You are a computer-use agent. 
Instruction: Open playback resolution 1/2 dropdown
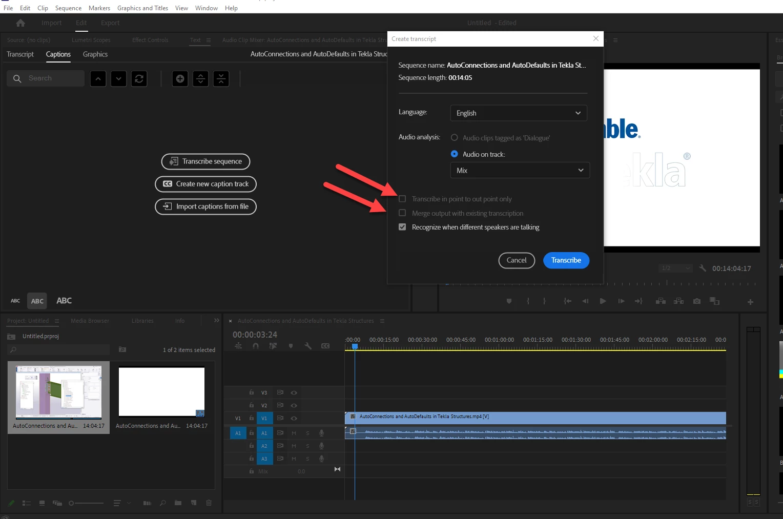click(x=675, y=268)
